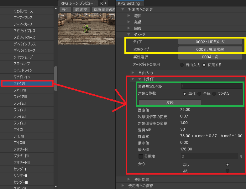The height and width of the screenshot is (189, 246).
Task: Select the RPG Setting tab
Action: click(x=129, y=3)
